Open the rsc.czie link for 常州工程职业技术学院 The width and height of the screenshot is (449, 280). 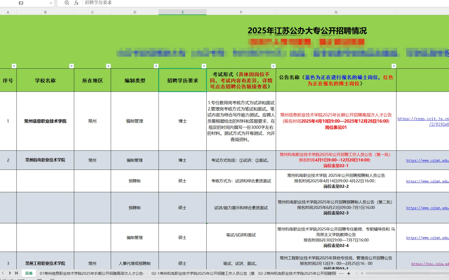(x=430, y=264)
